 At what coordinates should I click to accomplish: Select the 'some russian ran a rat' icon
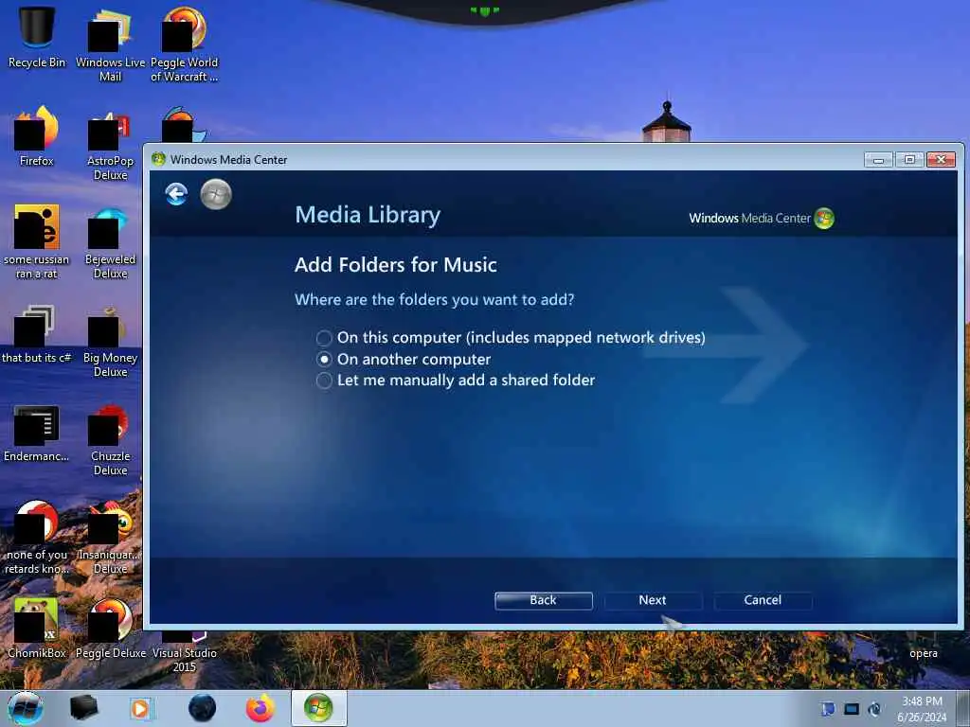pyautogui.click(x=37, y=241)
